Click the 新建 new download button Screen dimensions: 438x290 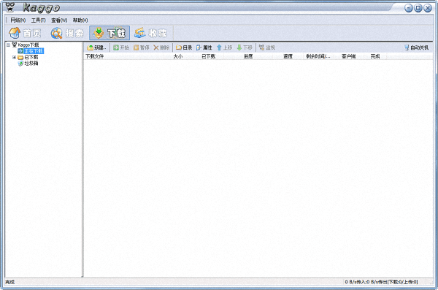point(96,47)
